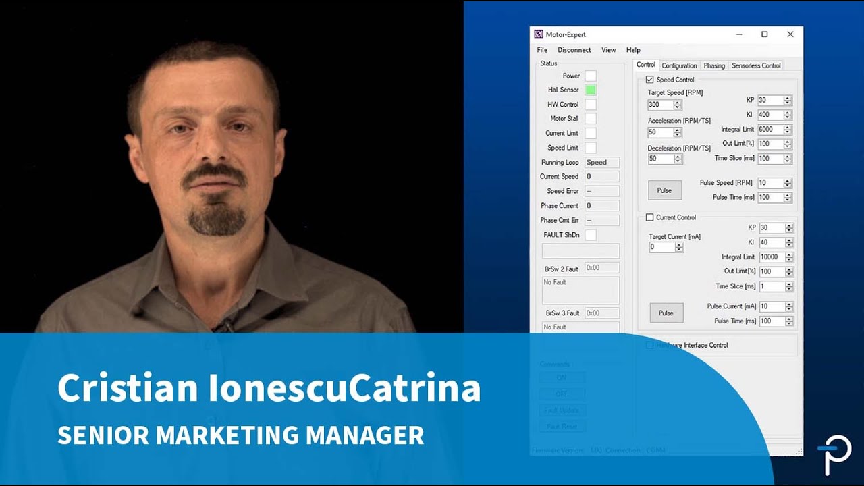Viewport: 864px width, 486px height.
Task: Click the green Hall Sensor indicator
Action: click(591, 90)
